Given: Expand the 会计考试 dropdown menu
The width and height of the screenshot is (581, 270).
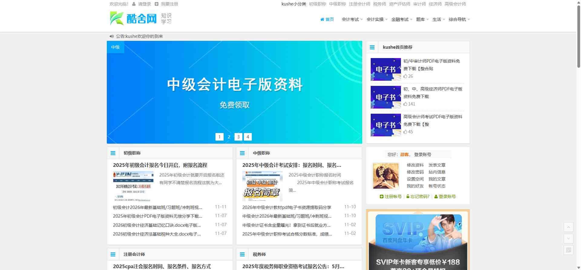Looking at the screenshot, I should (352, 19).
